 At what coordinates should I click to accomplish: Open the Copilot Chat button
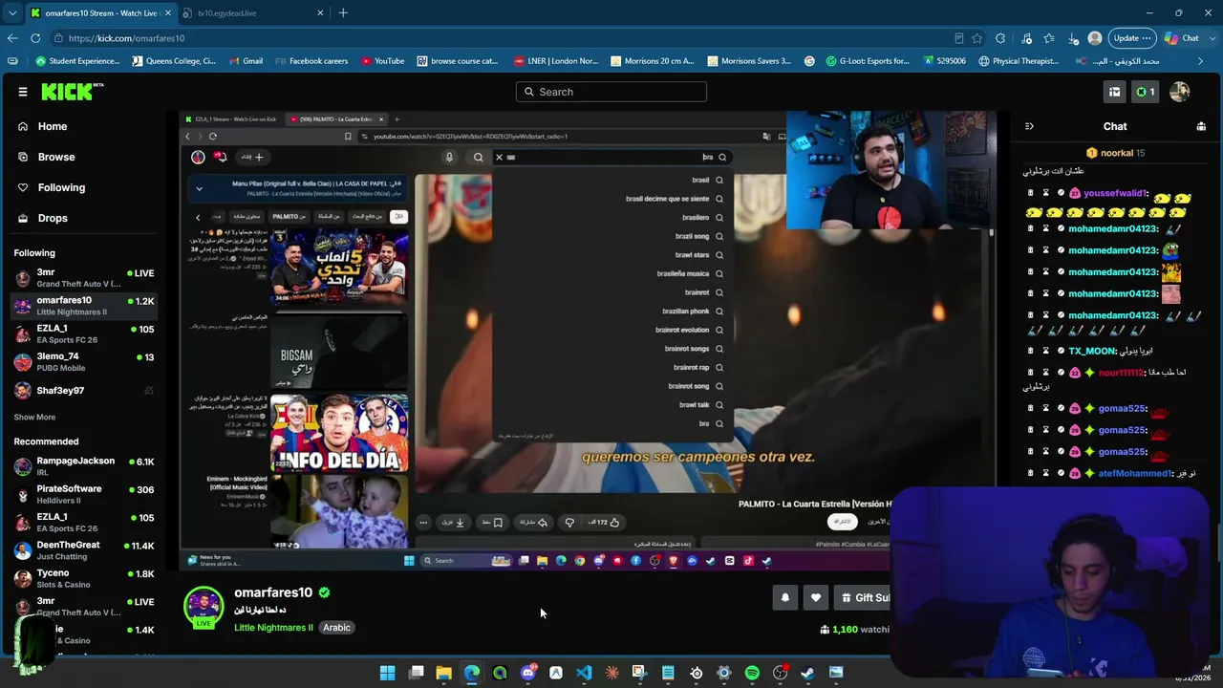1182,38
